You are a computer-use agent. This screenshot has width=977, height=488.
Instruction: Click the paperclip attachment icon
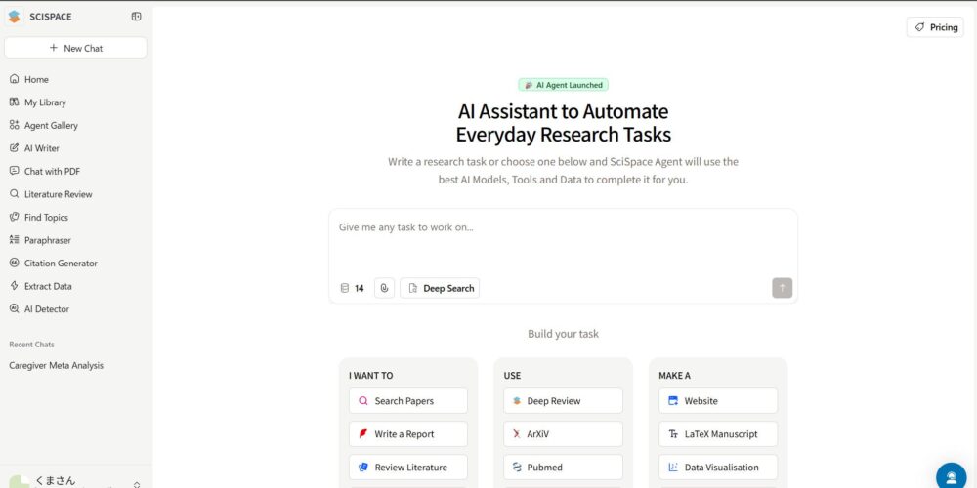click(x=384, y=288)
